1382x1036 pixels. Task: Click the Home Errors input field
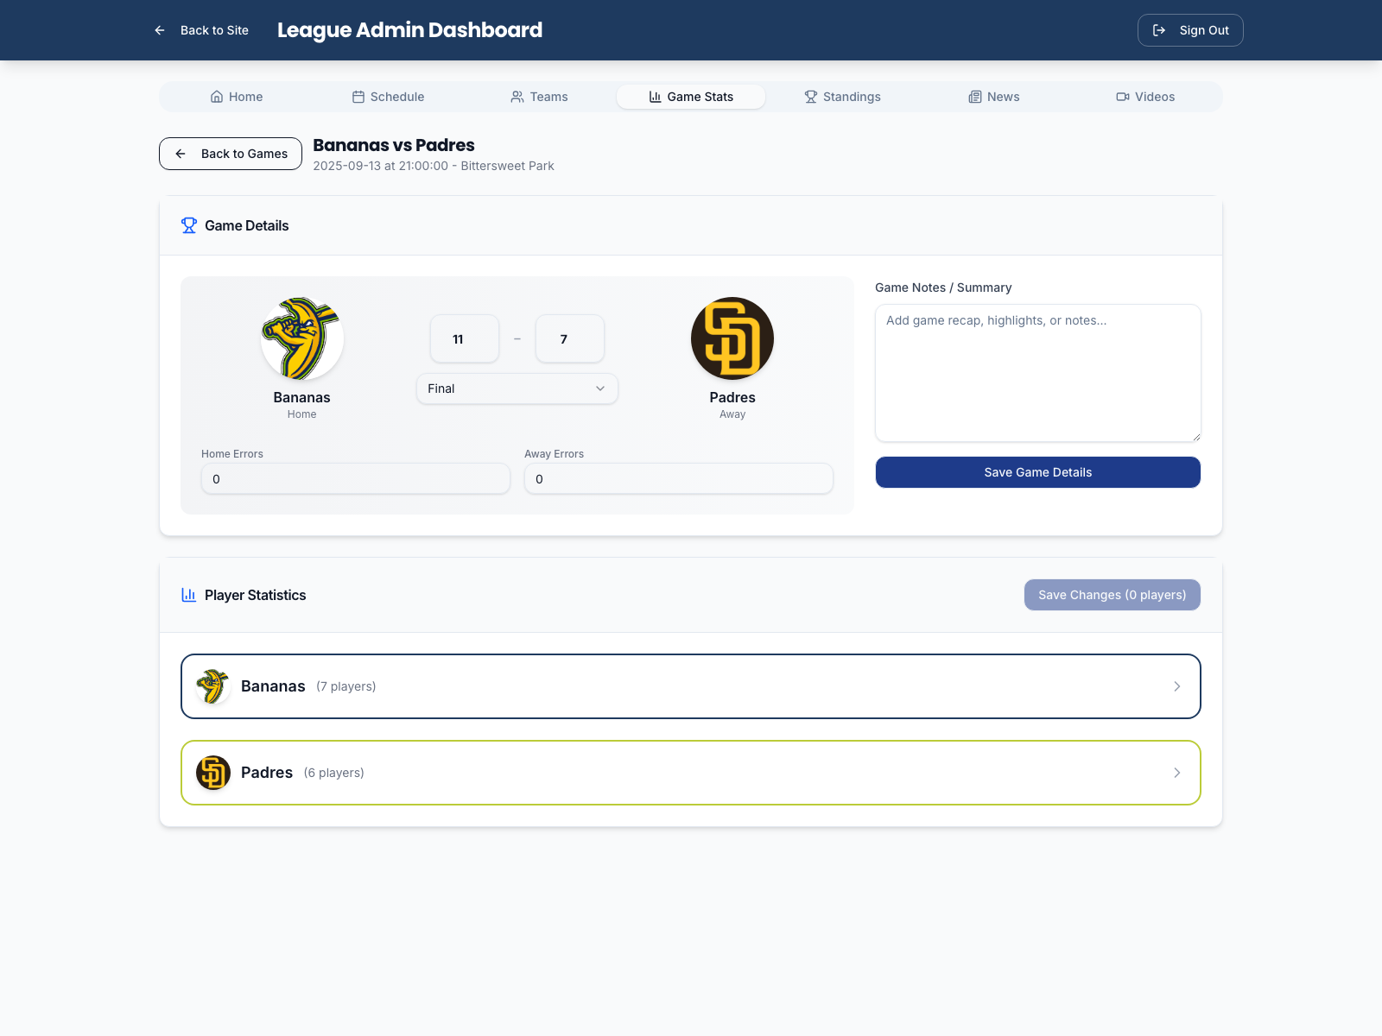(x=355, y=479)
